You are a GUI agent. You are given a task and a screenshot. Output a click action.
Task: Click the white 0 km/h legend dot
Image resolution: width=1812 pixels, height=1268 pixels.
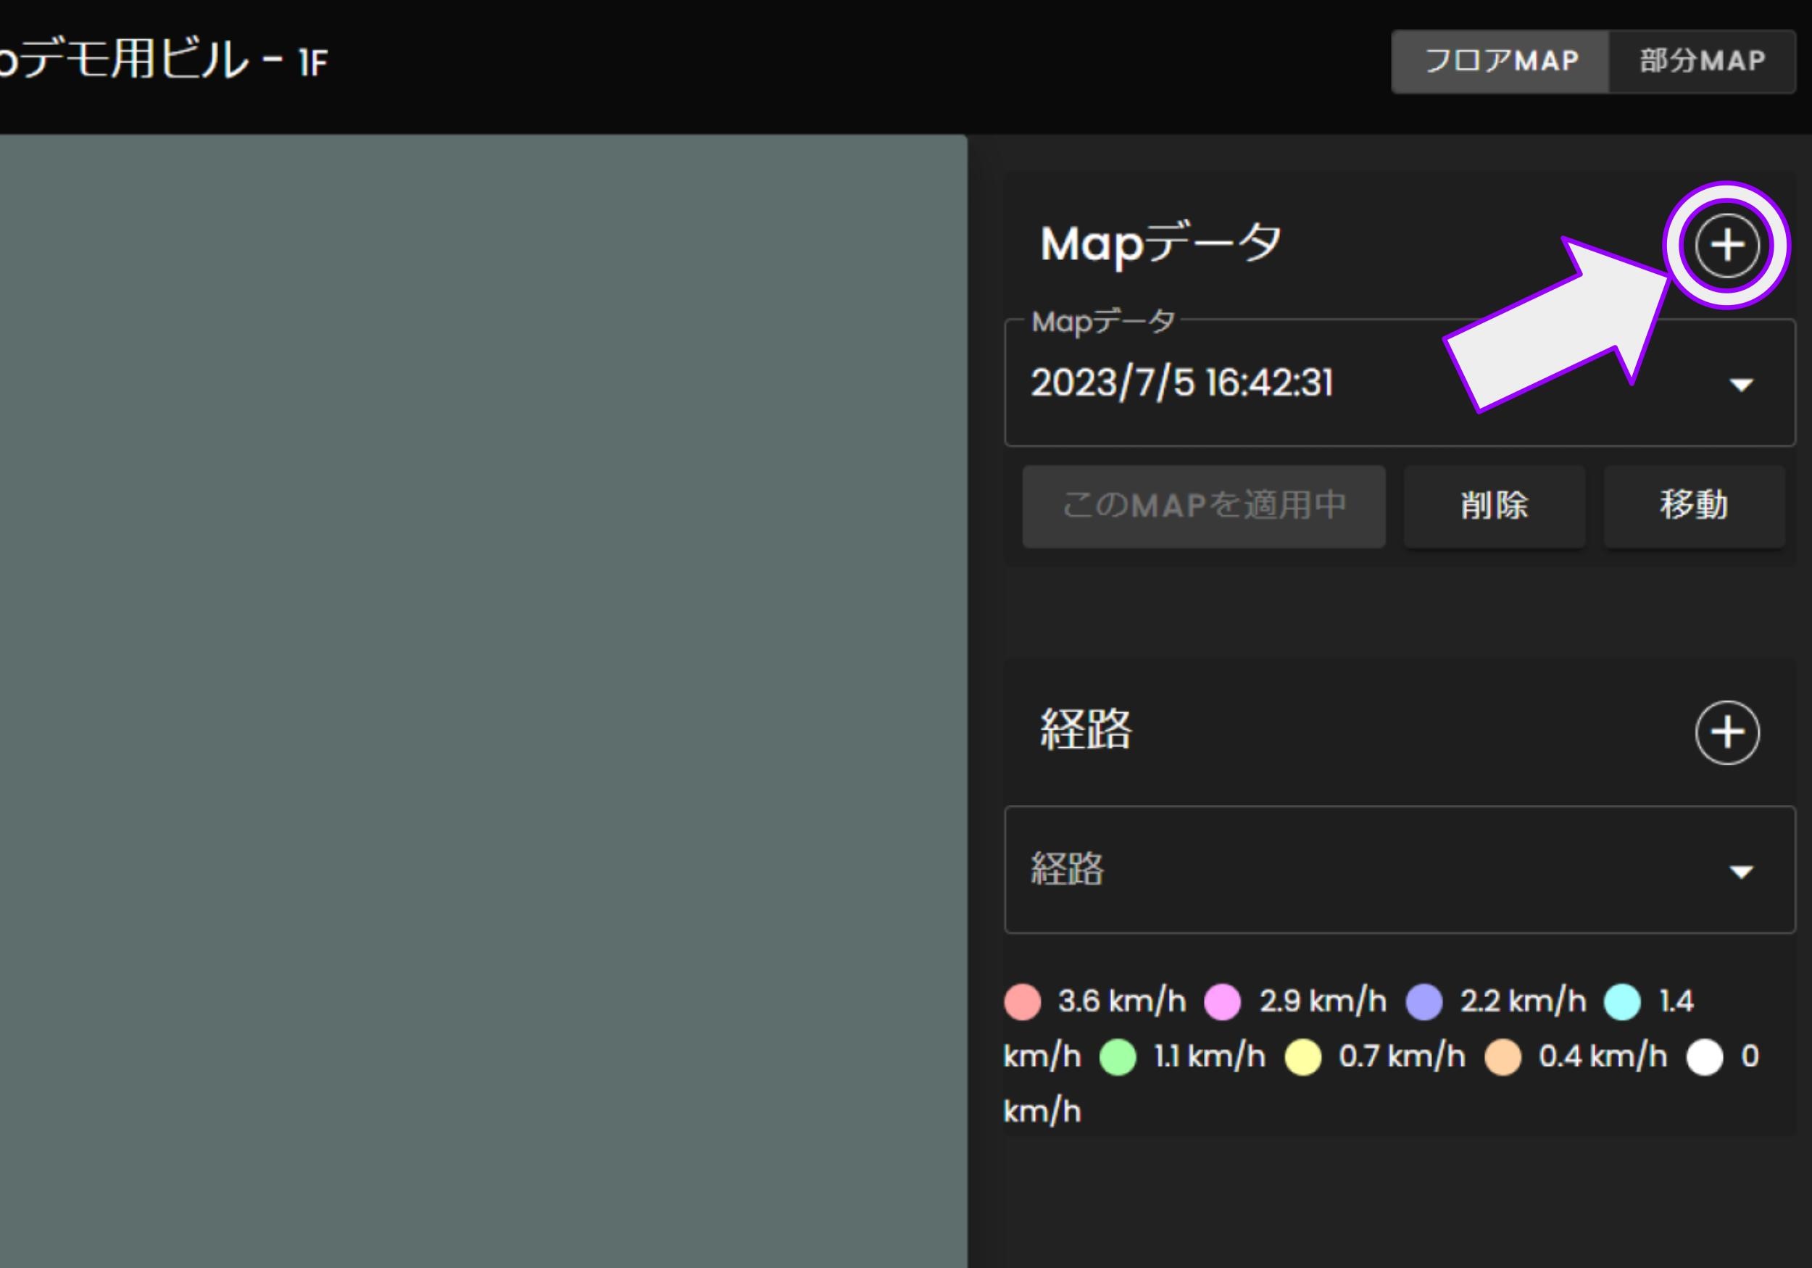point(1704,1056)
